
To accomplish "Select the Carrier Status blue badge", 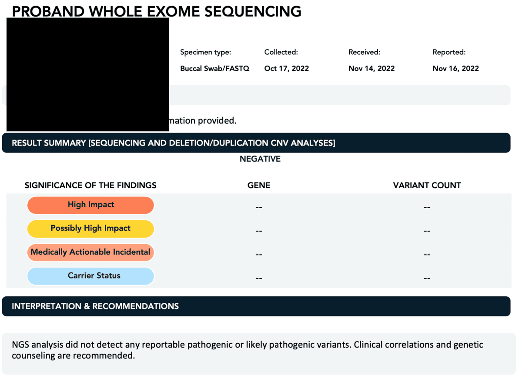I will [90, 276].
